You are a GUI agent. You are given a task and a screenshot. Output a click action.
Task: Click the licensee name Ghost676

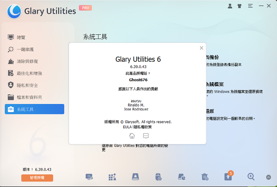(x=138, y=80)
